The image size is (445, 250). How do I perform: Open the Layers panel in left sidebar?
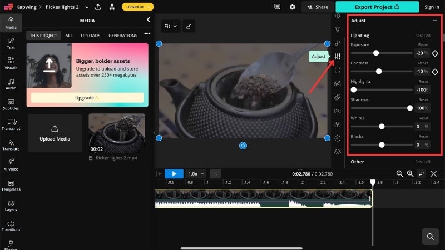coord(11,206)
